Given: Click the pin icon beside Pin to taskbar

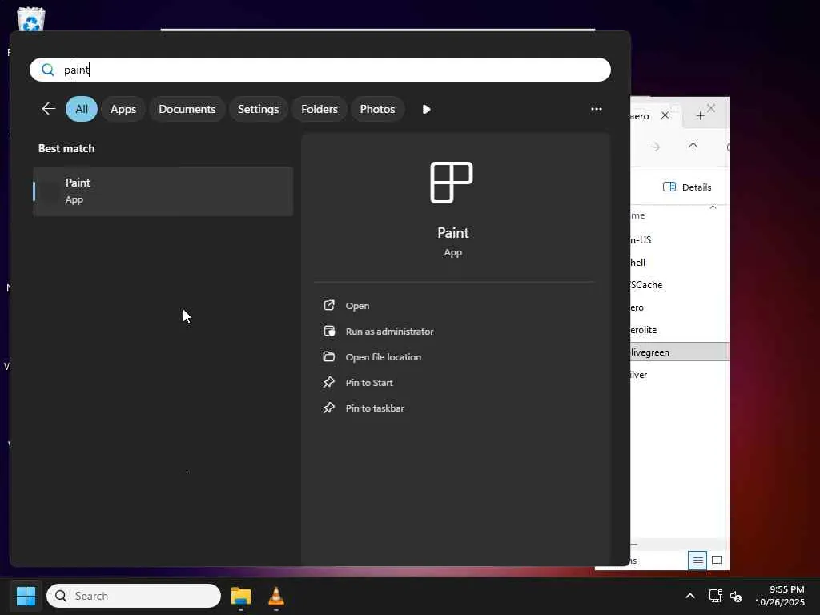Looking at the screenshot, I should click(328, 408).
